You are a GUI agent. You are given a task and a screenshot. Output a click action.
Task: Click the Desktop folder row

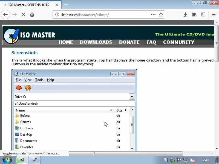click(72, 134)
